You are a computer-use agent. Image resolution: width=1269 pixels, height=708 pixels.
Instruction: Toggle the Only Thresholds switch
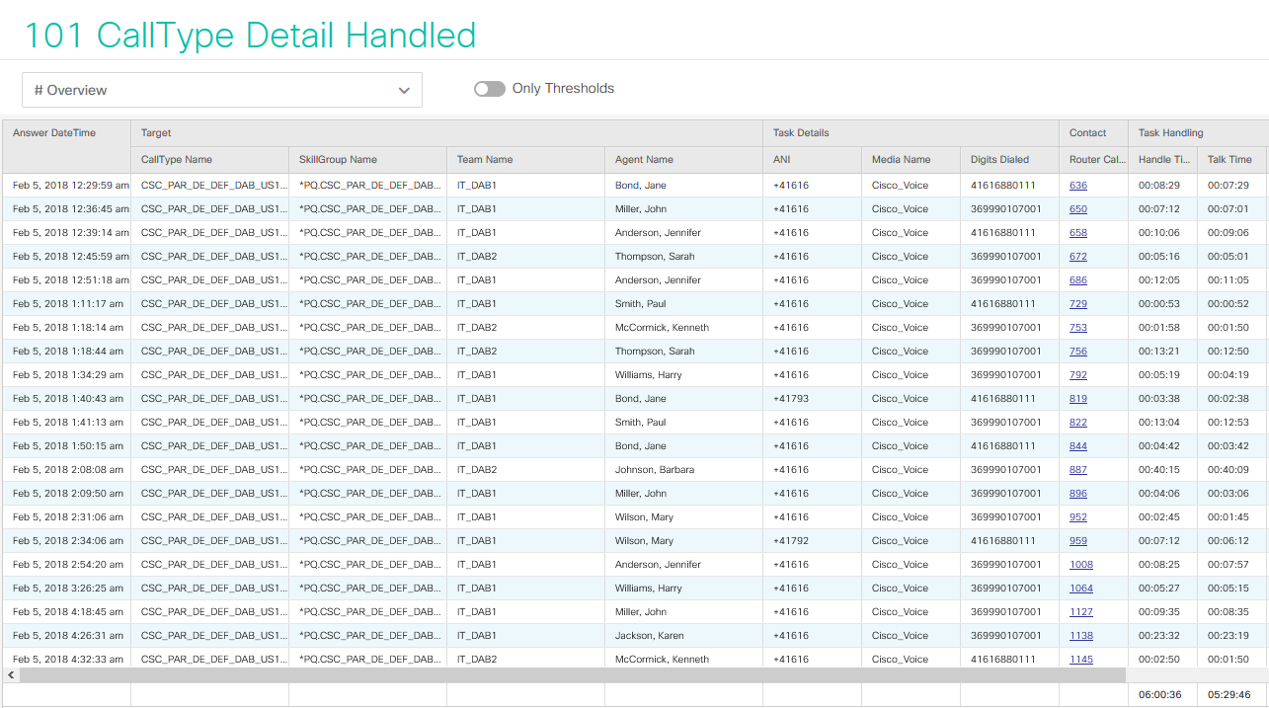489,89
